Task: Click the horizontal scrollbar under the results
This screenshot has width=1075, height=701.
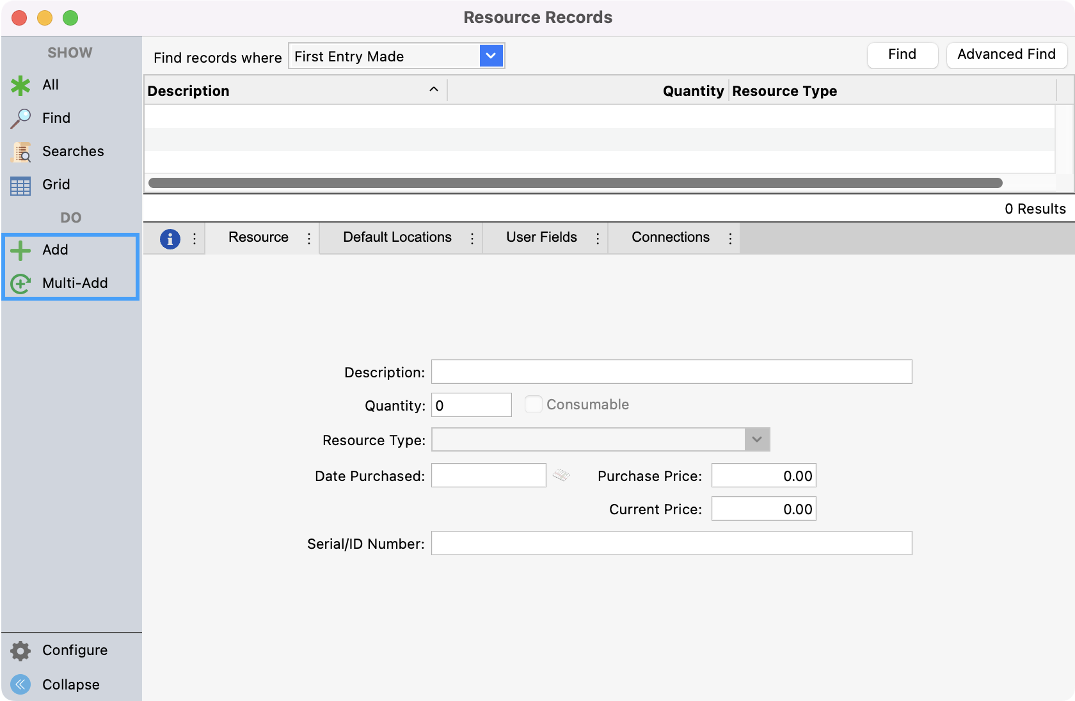Action: point(575,183)
